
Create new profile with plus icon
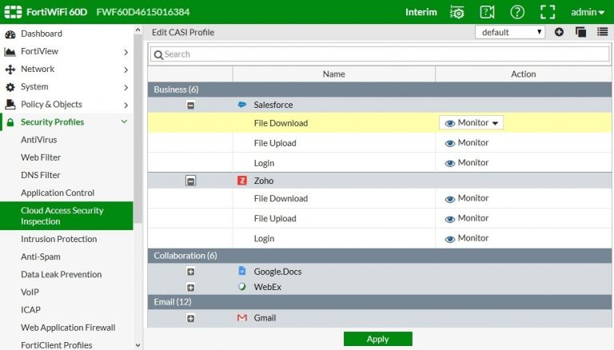pyautogui.click(x=559, y=32)
